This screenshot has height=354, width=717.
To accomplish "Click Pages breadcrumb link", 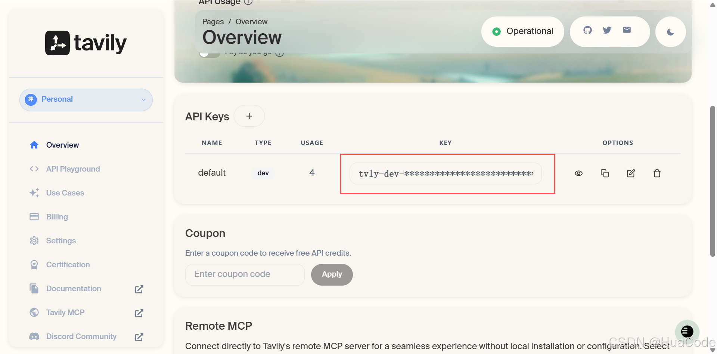I will (213, 22).
